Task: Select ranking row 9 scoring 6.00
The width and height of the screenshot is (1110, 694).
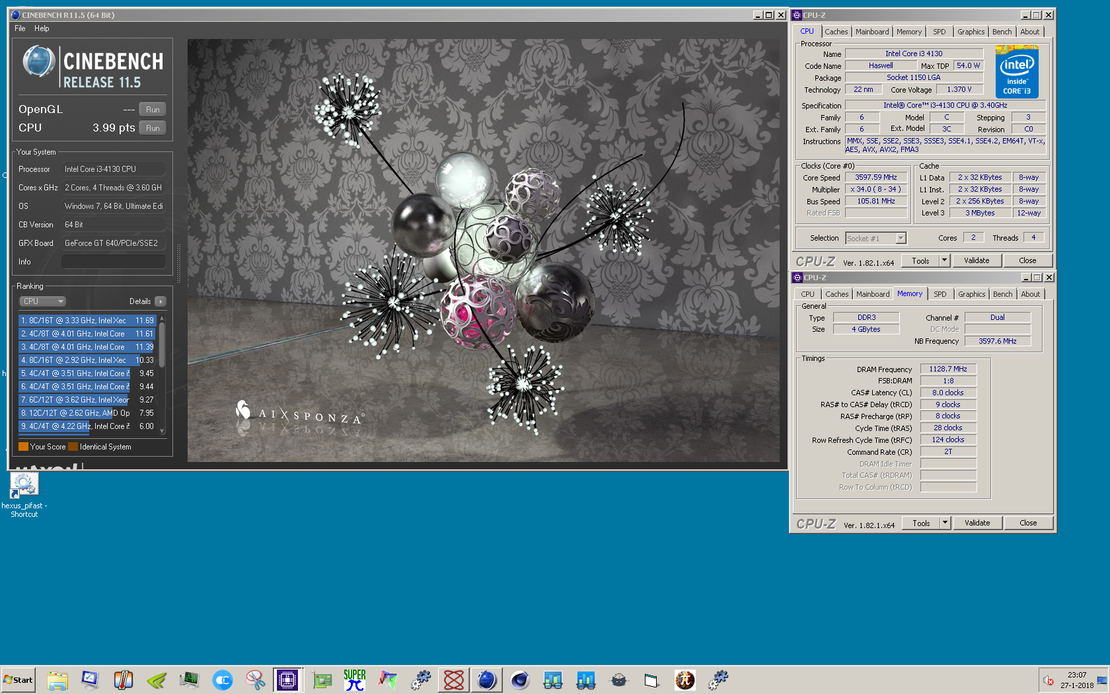Action: coord(87,426)
